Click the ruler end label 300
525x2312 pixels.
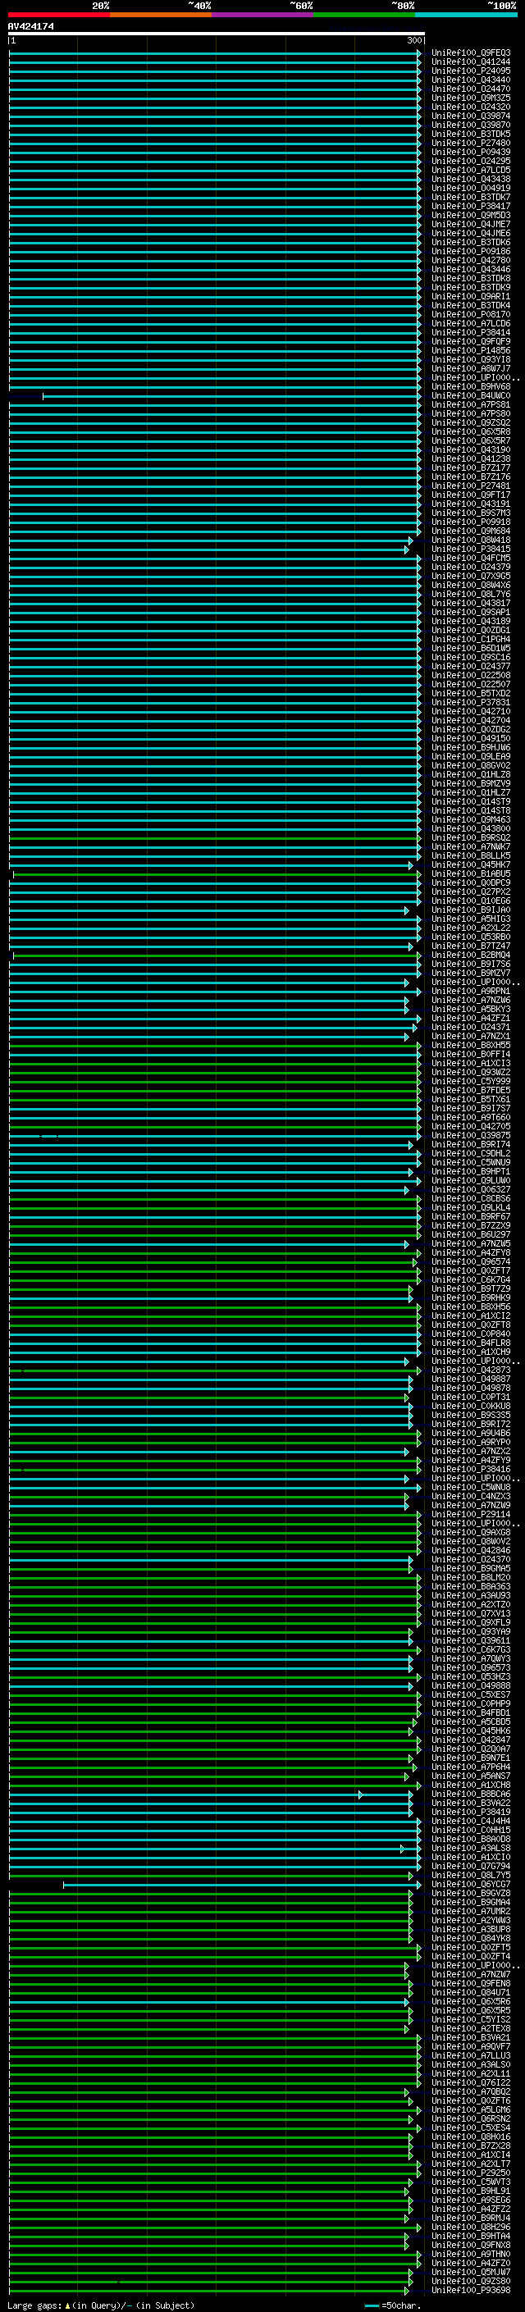pyautogui.click(x=414, y=40)
